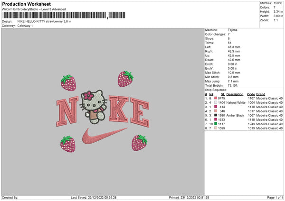Click stitch count '1990' in stop sequence
The image size is (285, 201).
pyautogui.click(x=221, y=115)
